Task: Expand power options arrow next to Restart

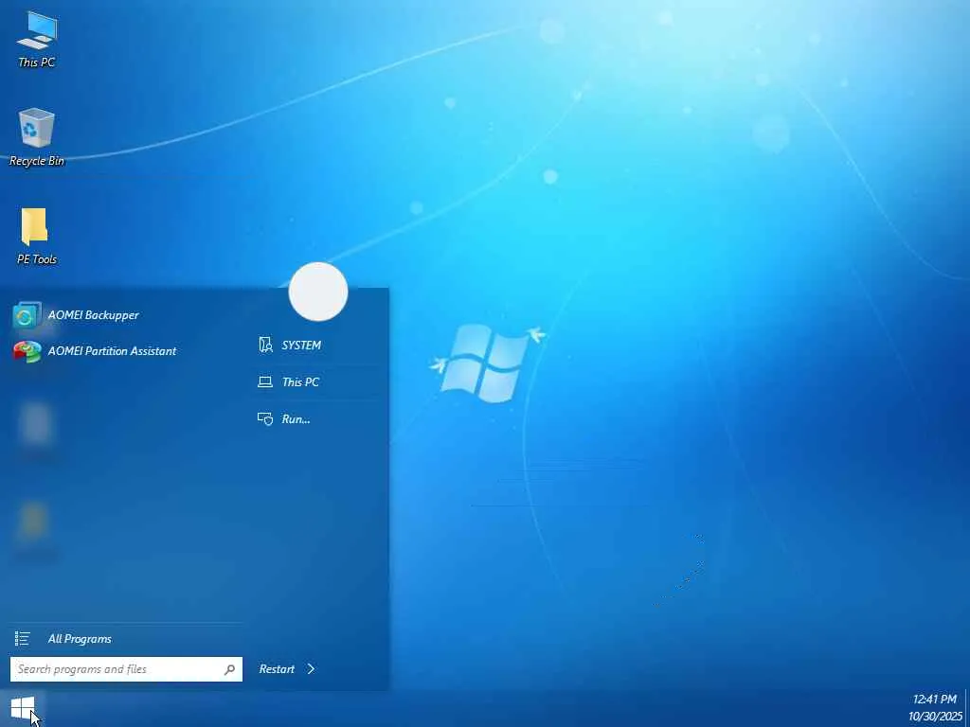Action: pyautogui.click(x=311, y=669)
